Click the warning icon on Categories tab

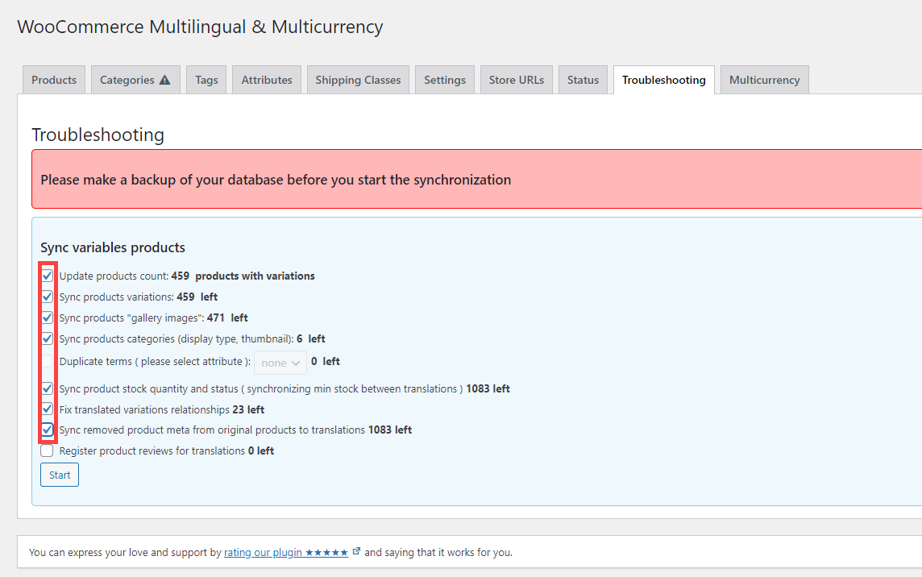(164, 80)
